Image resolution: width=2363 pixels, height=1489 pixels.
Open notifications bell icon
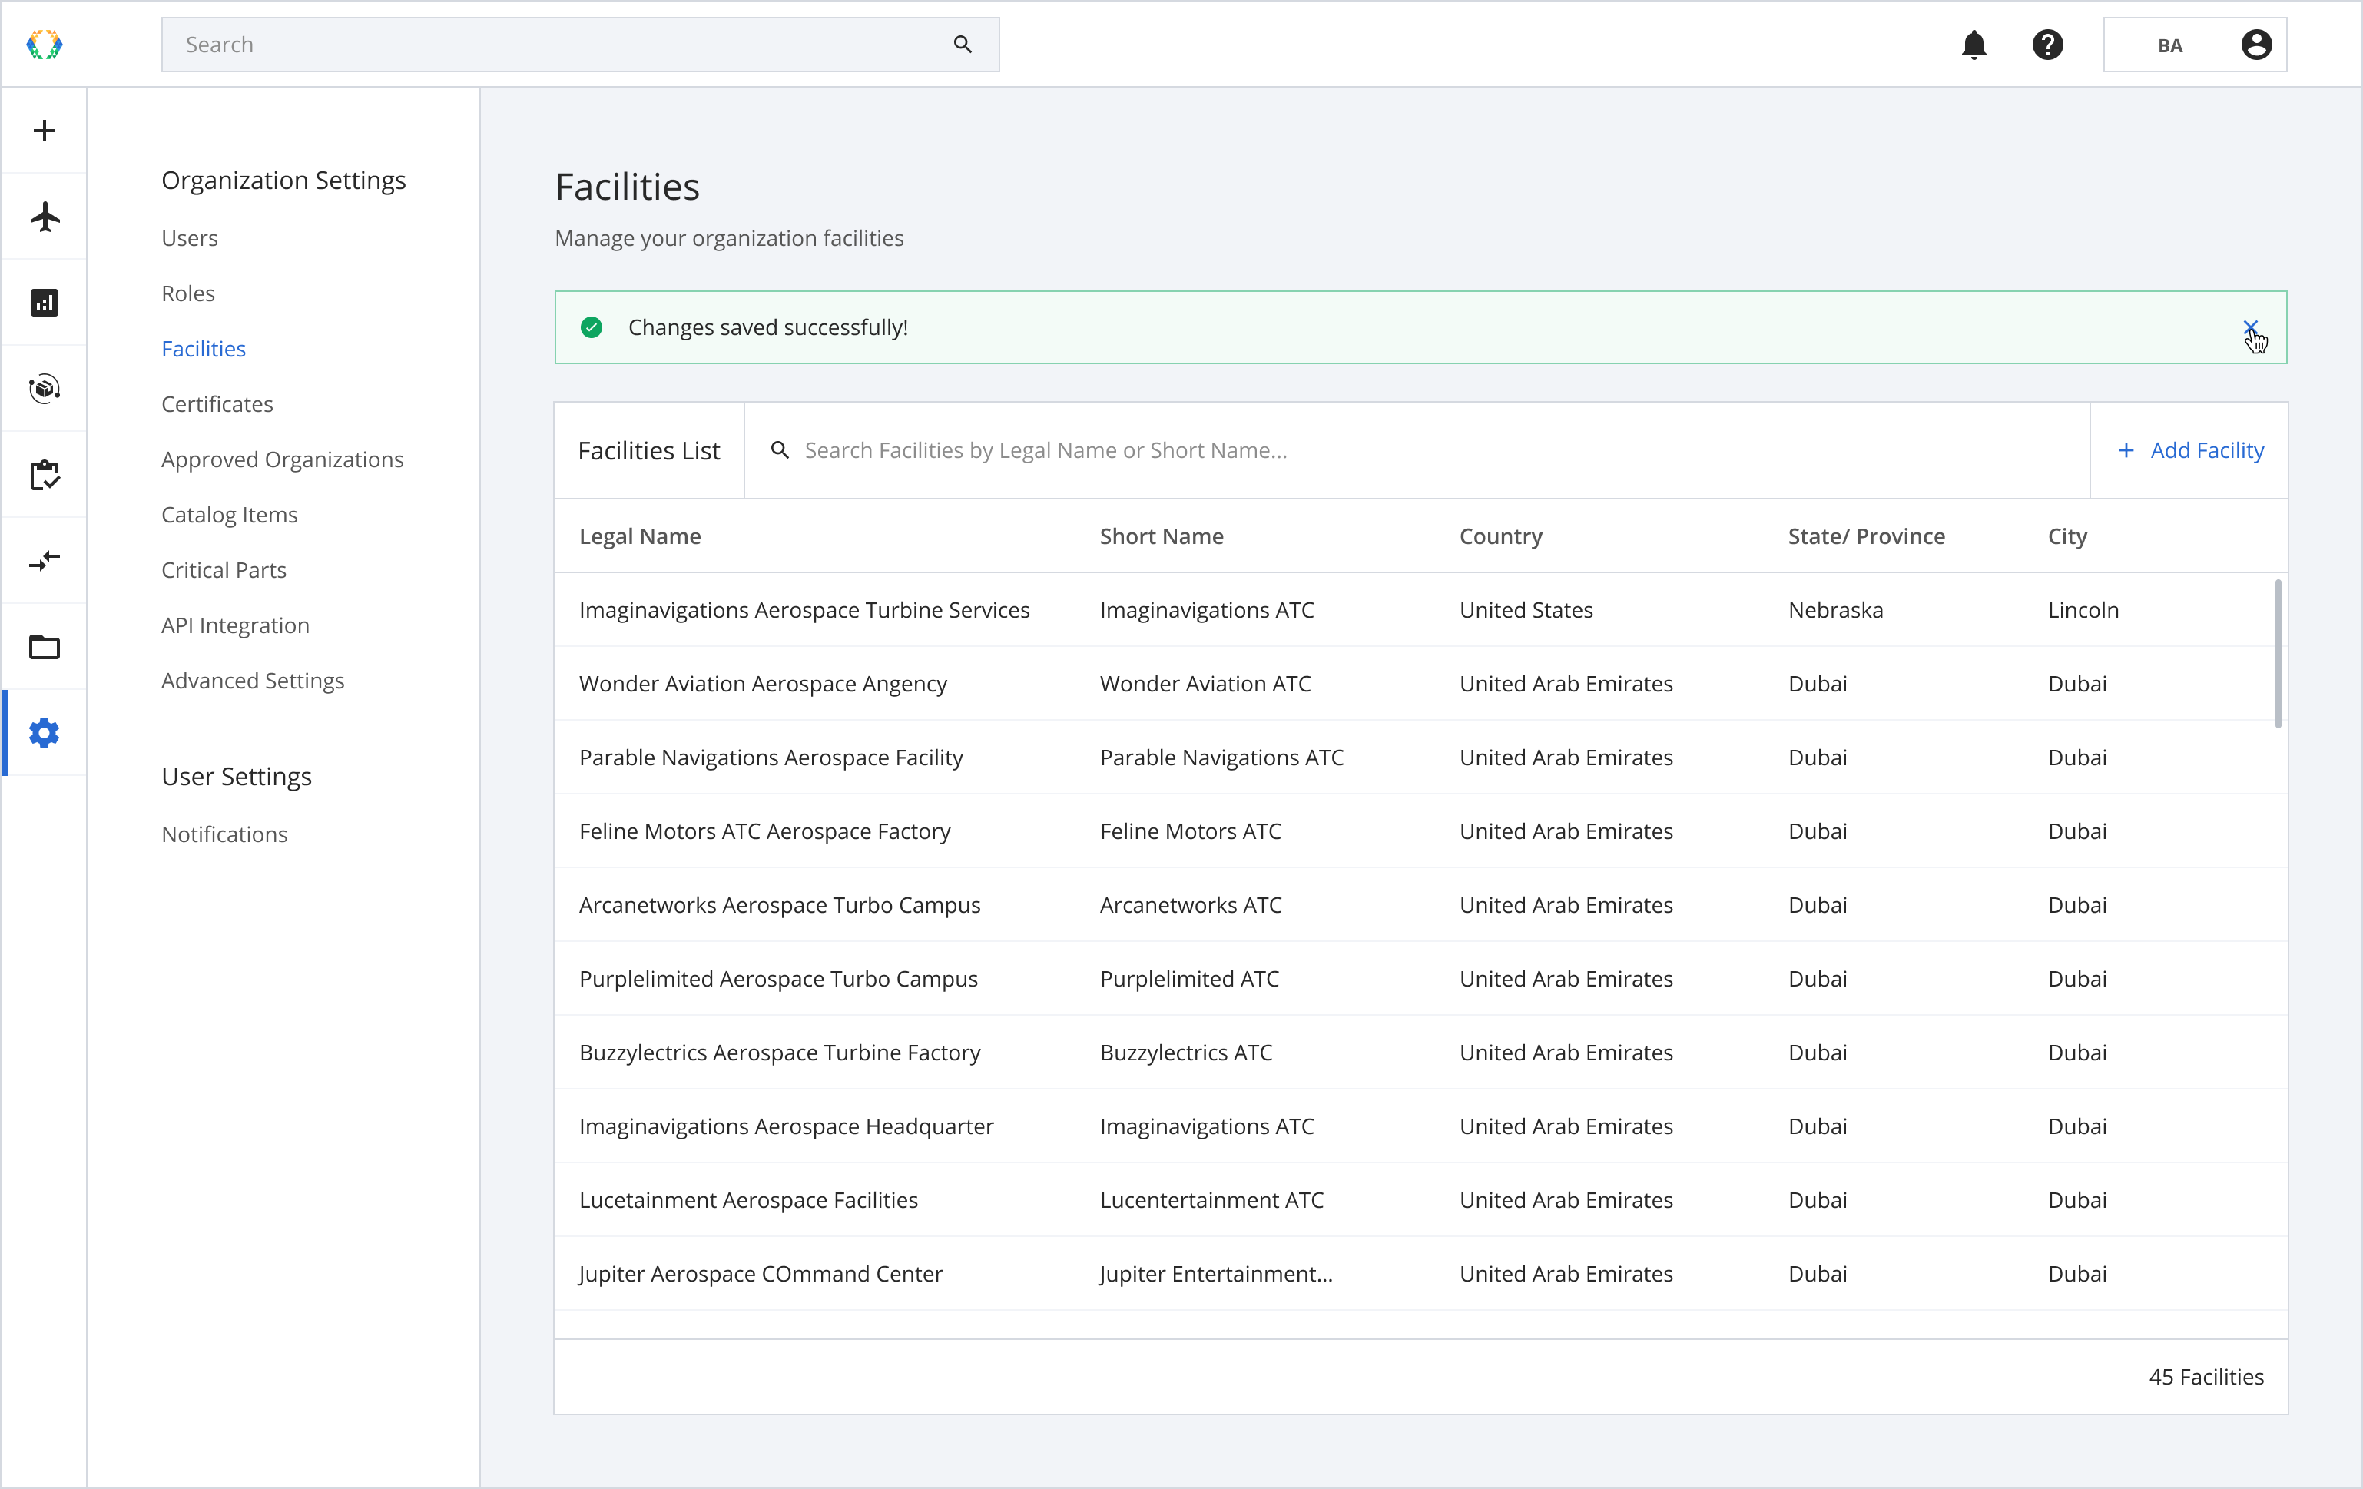click(x=1974, y=44)
